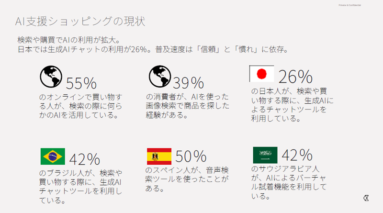Click the globe icon beside 55%
The image size is (383, 213).
[51, 76]
